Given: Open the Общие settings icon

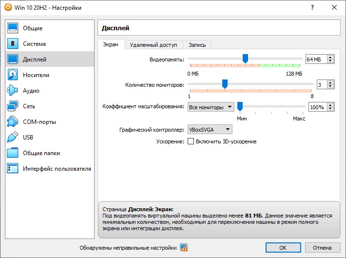Looking at the screenshot, I should point(13,28).
